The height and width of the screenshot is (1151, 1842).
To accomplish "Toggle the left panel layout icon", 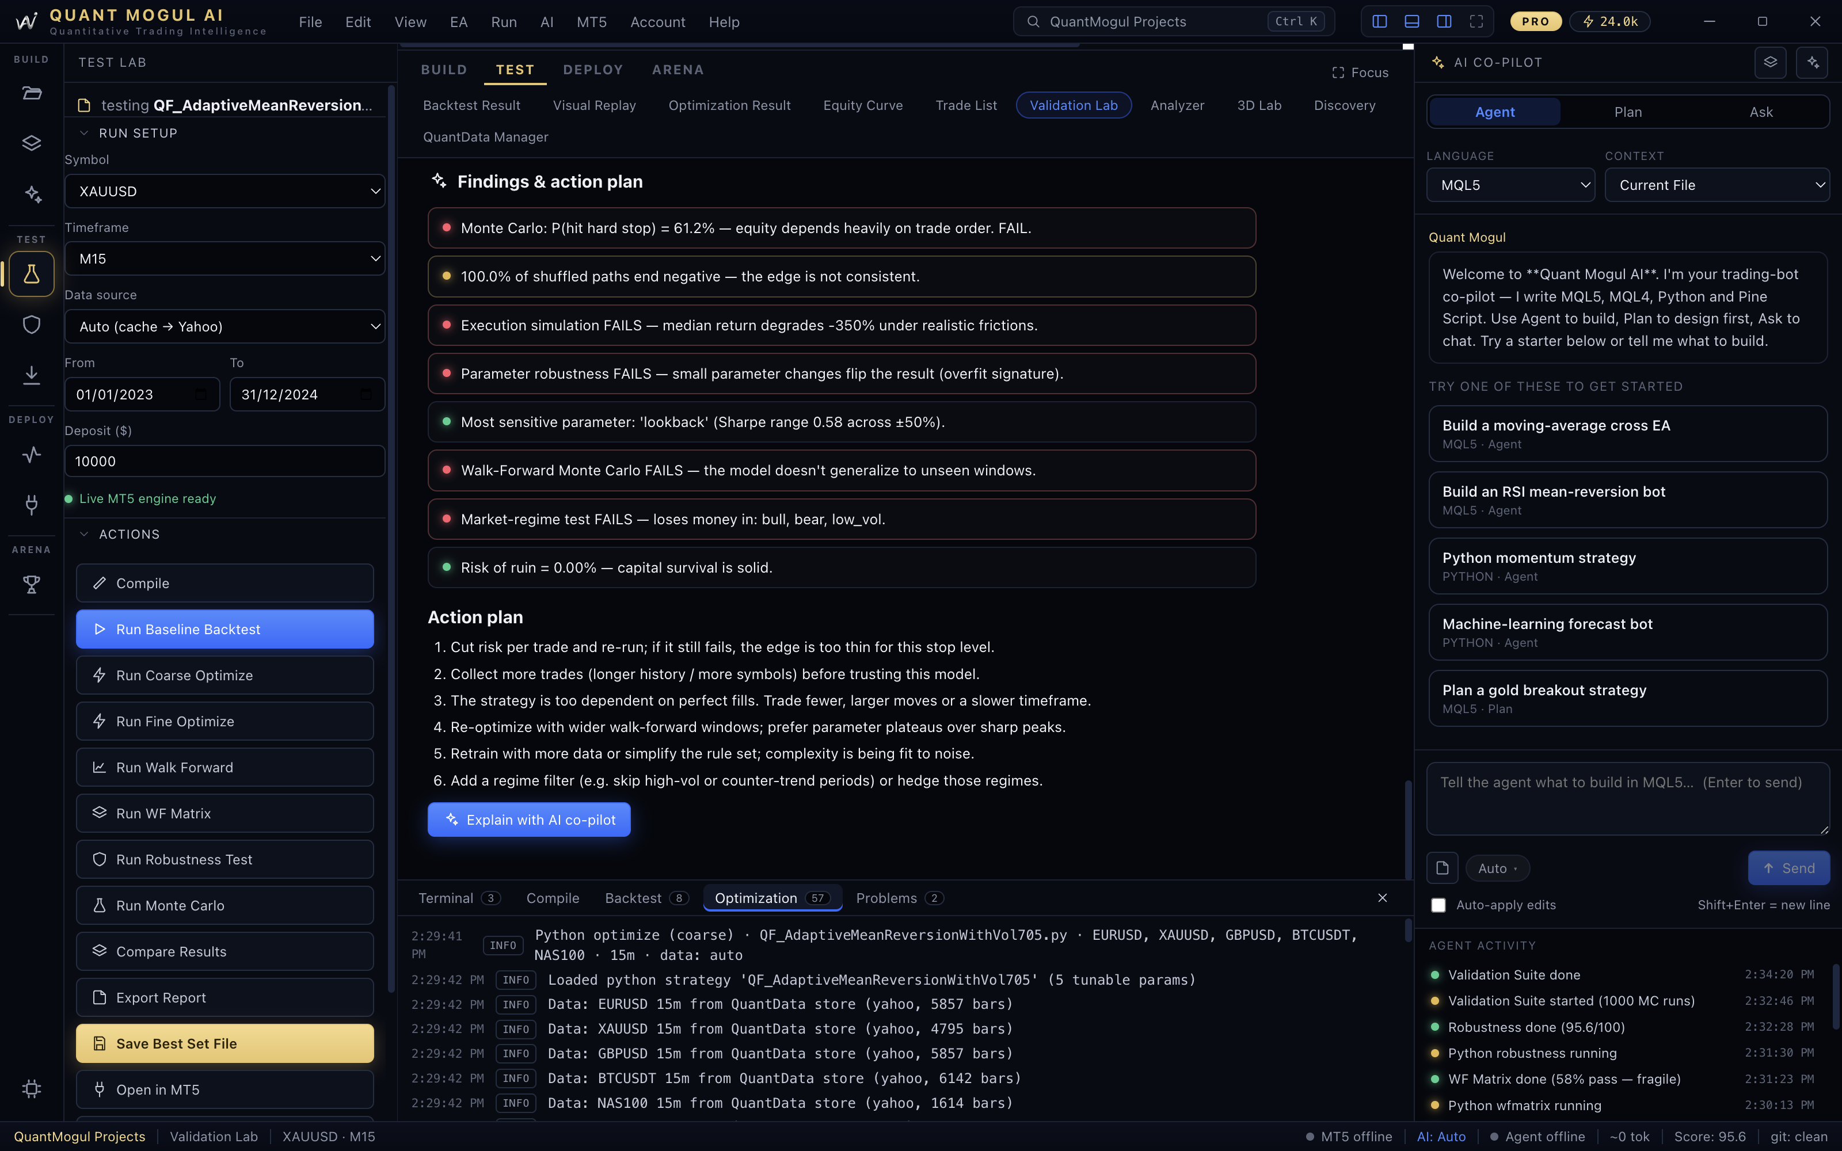I will point(1379,21).
